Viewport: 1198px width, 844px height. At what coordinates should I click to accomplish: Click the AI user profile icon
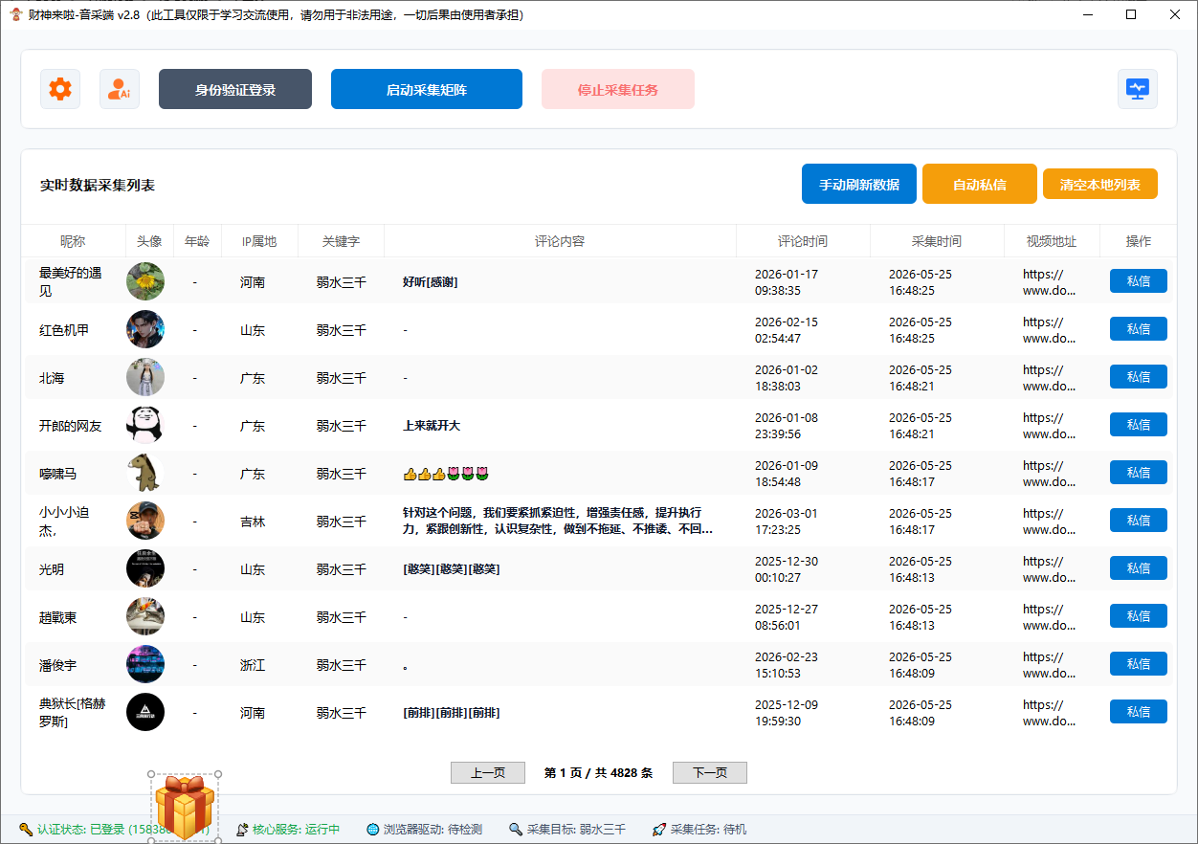[x=120, y=89]
